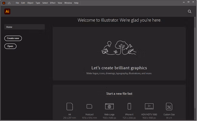This screenshot has width=197, height=121.
Task: Click the Open button
Action: (10, 46)
